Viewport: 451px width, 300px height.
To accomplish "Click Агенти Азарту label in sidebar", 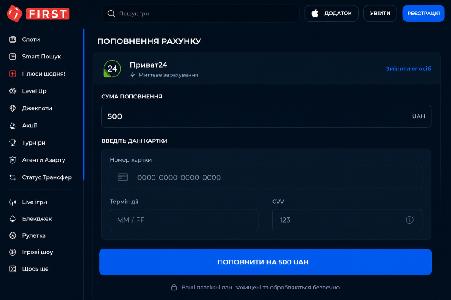I will click(44, 160).
